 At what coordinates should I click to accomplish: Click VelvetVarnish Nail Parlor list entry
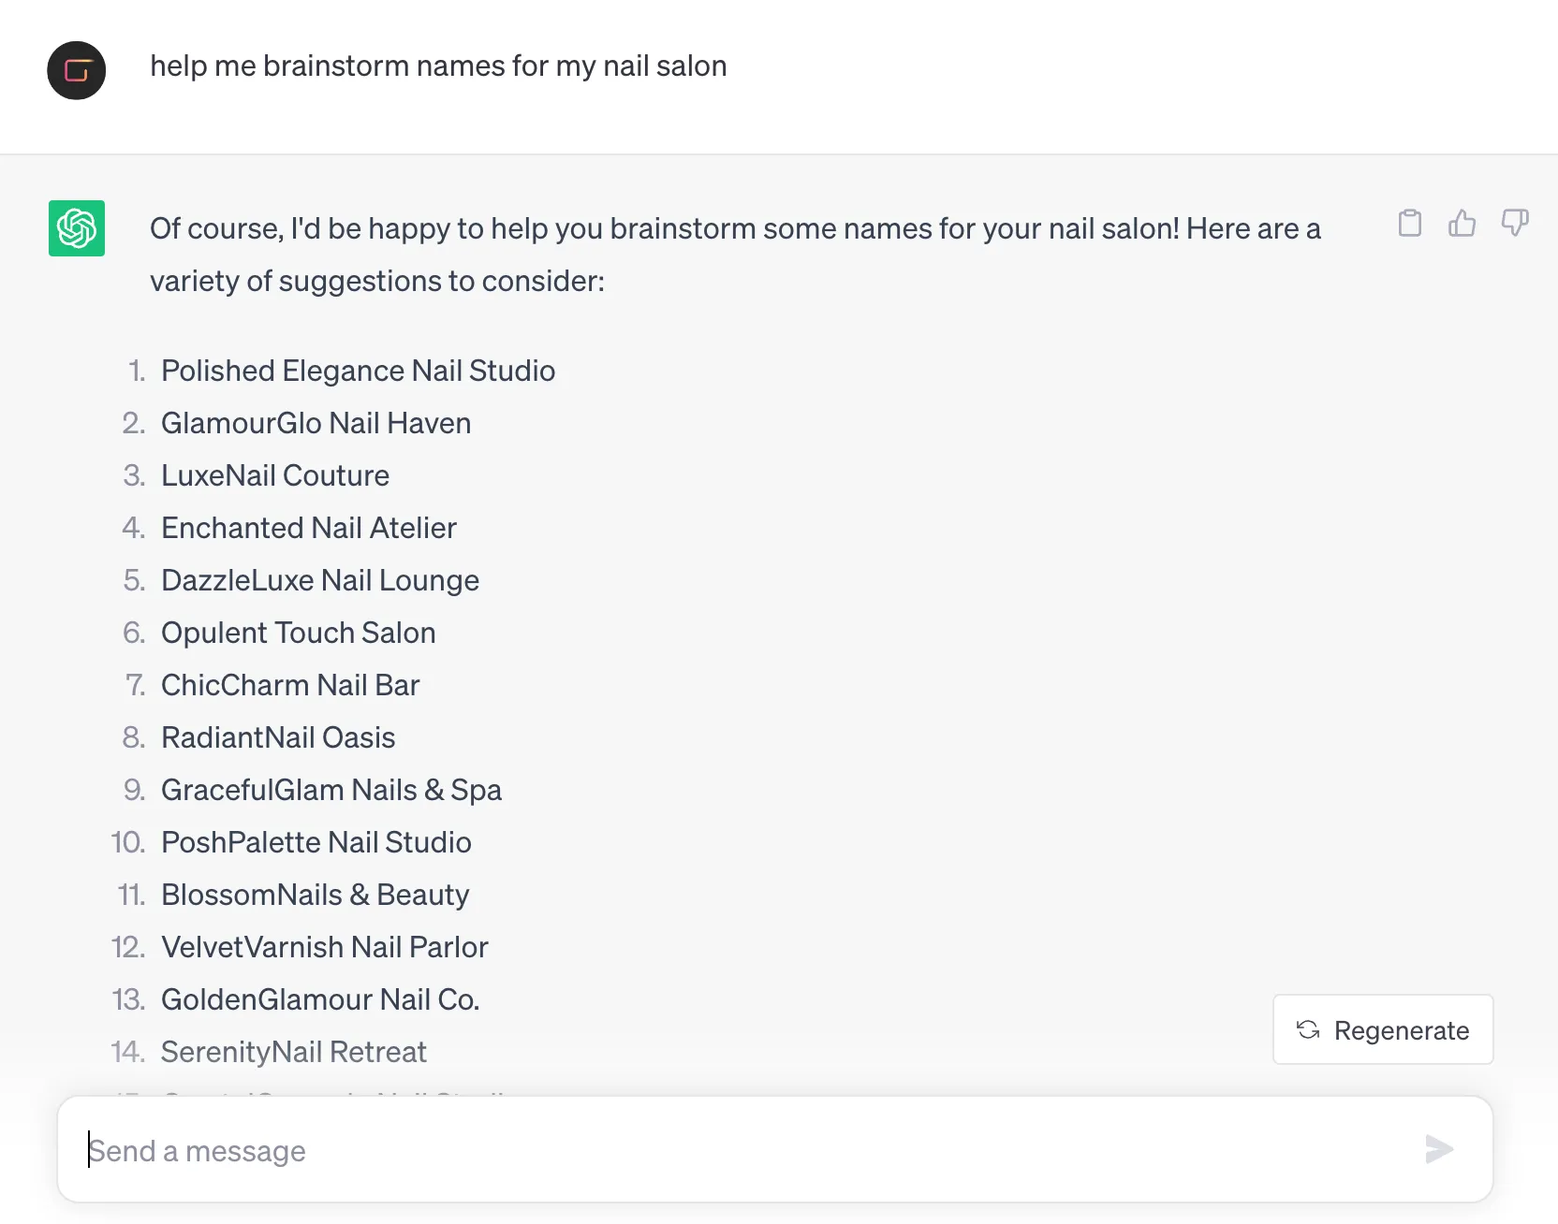(325, 947)
